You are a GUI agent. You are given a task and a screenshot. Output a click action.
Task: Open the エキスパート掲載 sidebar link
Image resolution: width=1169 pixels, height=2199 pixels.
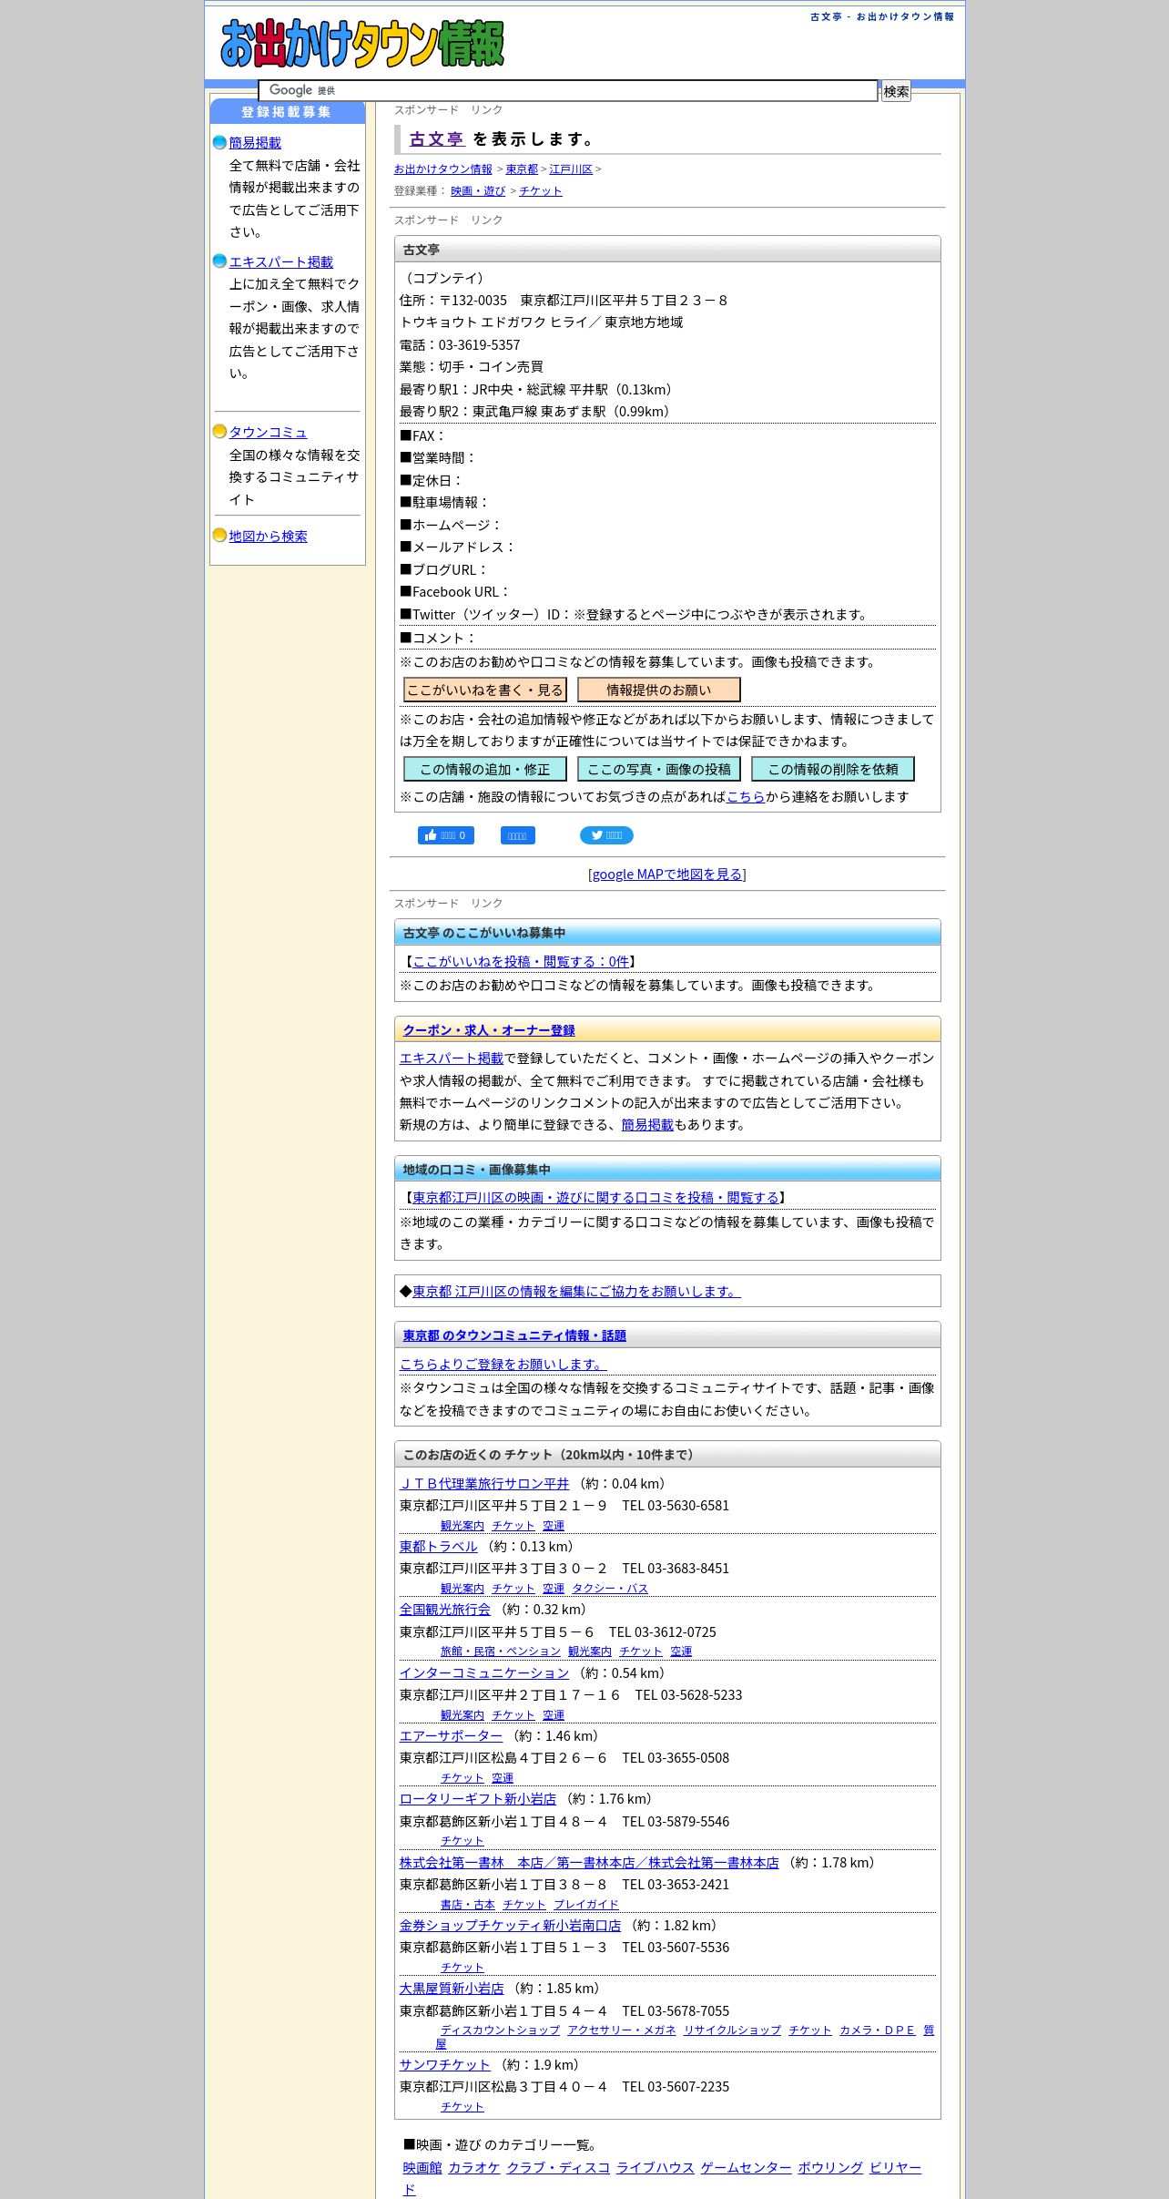[x=281, y=262]
